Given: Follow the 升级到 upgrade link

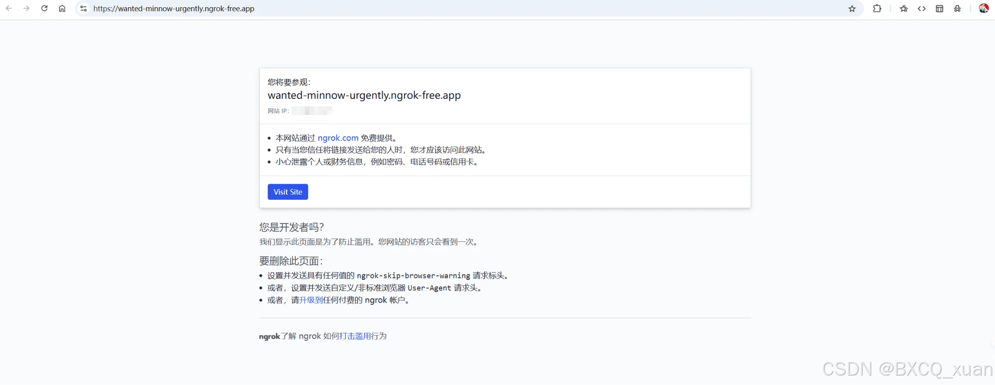Looking at the screenshot, I should point(311,300).
